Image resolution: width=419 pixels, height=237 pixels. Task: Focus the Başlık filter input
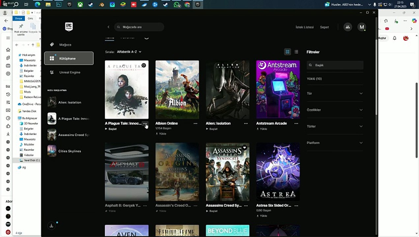pyautogui.click(x=335, y=65)
